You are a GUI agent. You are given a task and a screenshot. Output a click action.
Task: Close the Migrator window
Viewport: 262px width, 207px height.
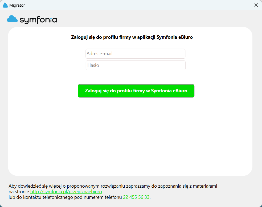(x=256, y=5)
